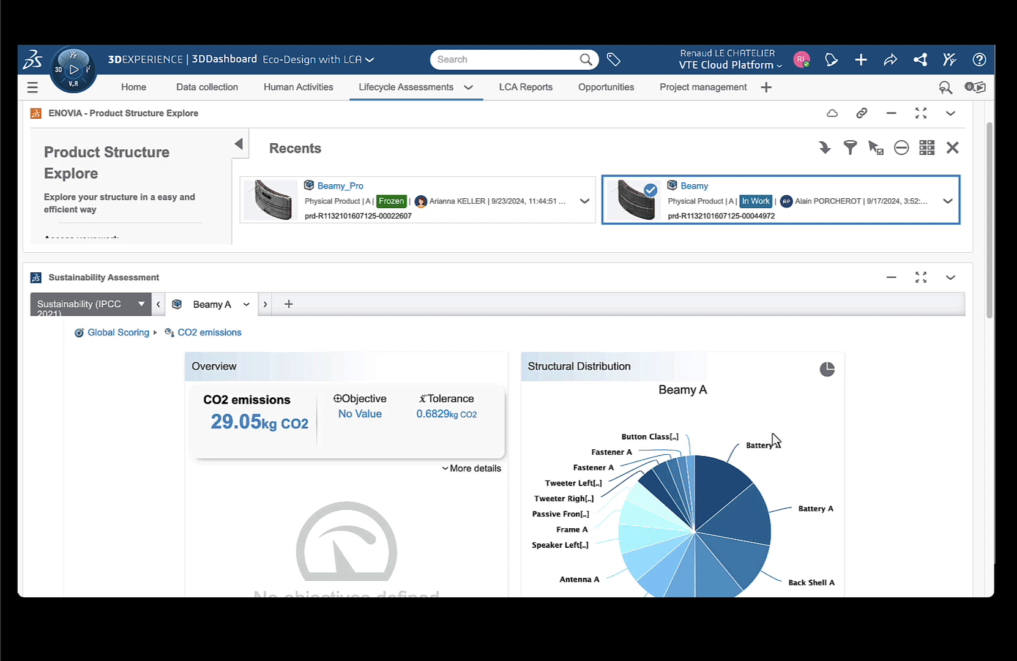Open the Beamy_Pro product link
1017x661 pixels.
tap(340, 185)
